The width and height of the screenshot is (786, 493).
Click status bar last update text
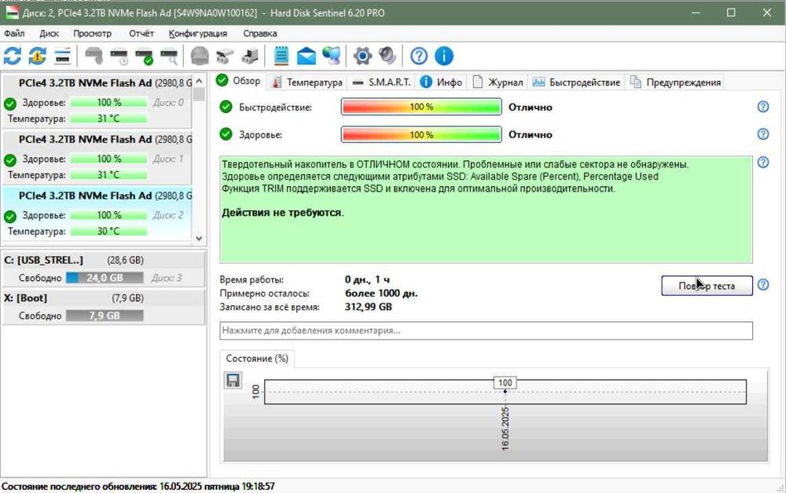pyautogui.click(x=138, y=486)
